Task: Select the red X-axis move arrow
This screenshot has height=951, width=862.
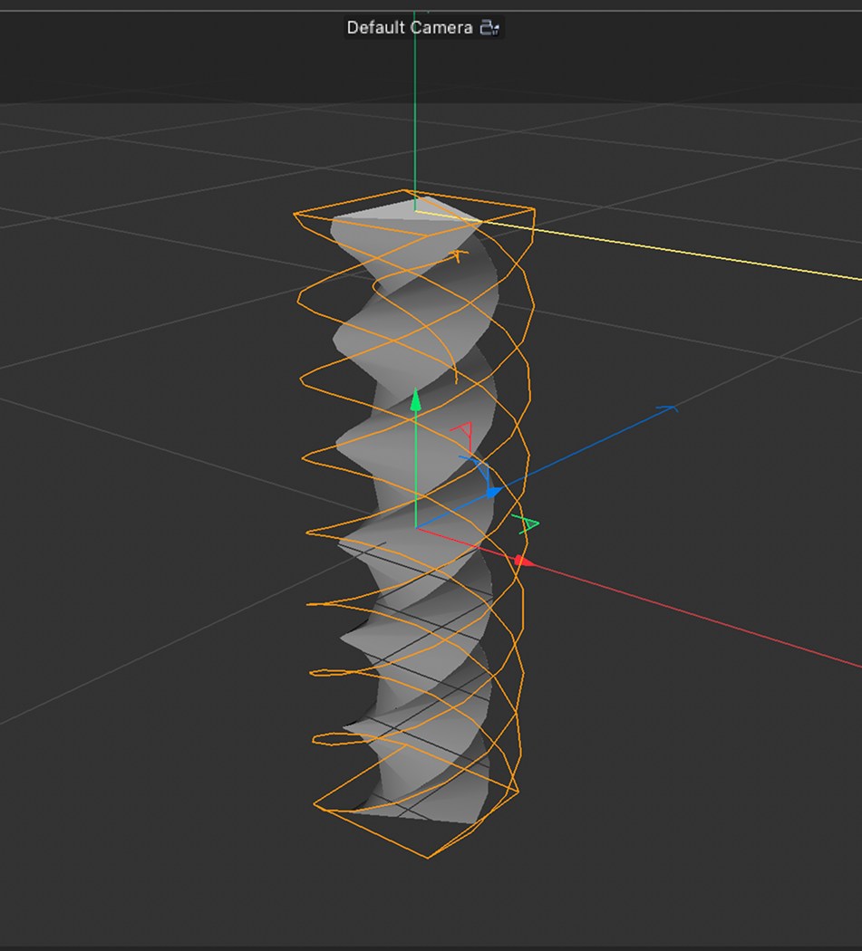Action: (x=521, y=562)
